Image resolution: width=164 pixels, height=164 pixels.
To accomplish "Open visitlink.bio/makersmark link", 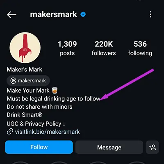I will [x=47, y=132].
